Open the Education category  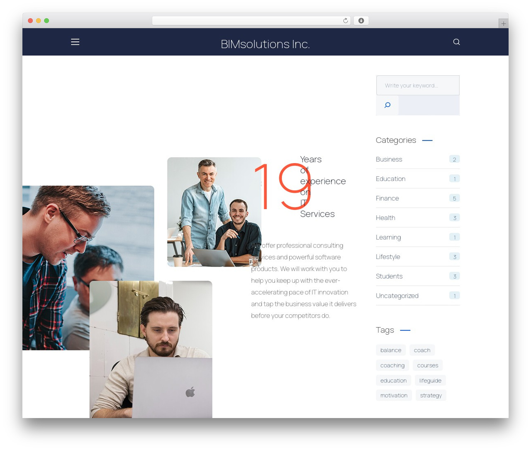point(390,179)
